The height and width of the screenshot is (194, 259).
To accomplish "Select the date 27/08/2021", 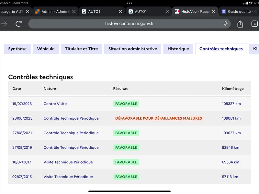I will pyautogui.click(x=22, y=133).
